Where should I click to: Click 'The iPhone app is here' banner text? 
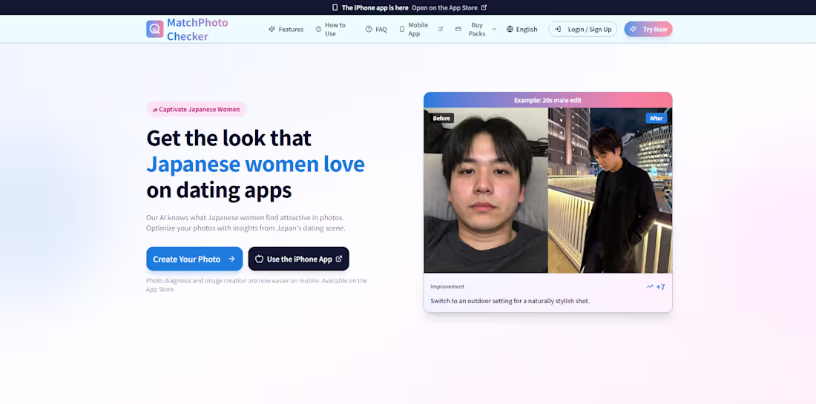375,8
